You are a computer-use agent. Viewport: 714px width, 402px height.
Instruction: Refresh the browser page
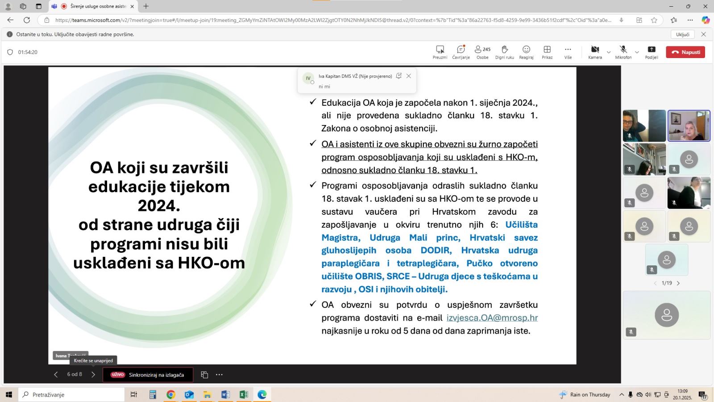pyautogui.click(x=27, y=20)
